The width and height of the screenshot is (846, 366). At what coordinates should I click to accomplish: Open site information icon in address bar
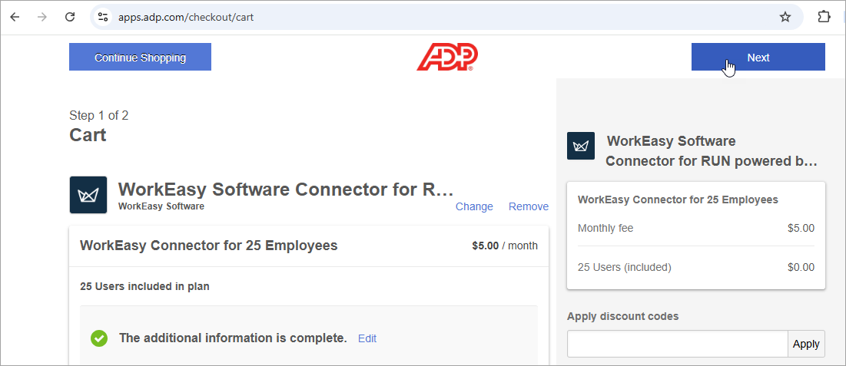(102, 17)
